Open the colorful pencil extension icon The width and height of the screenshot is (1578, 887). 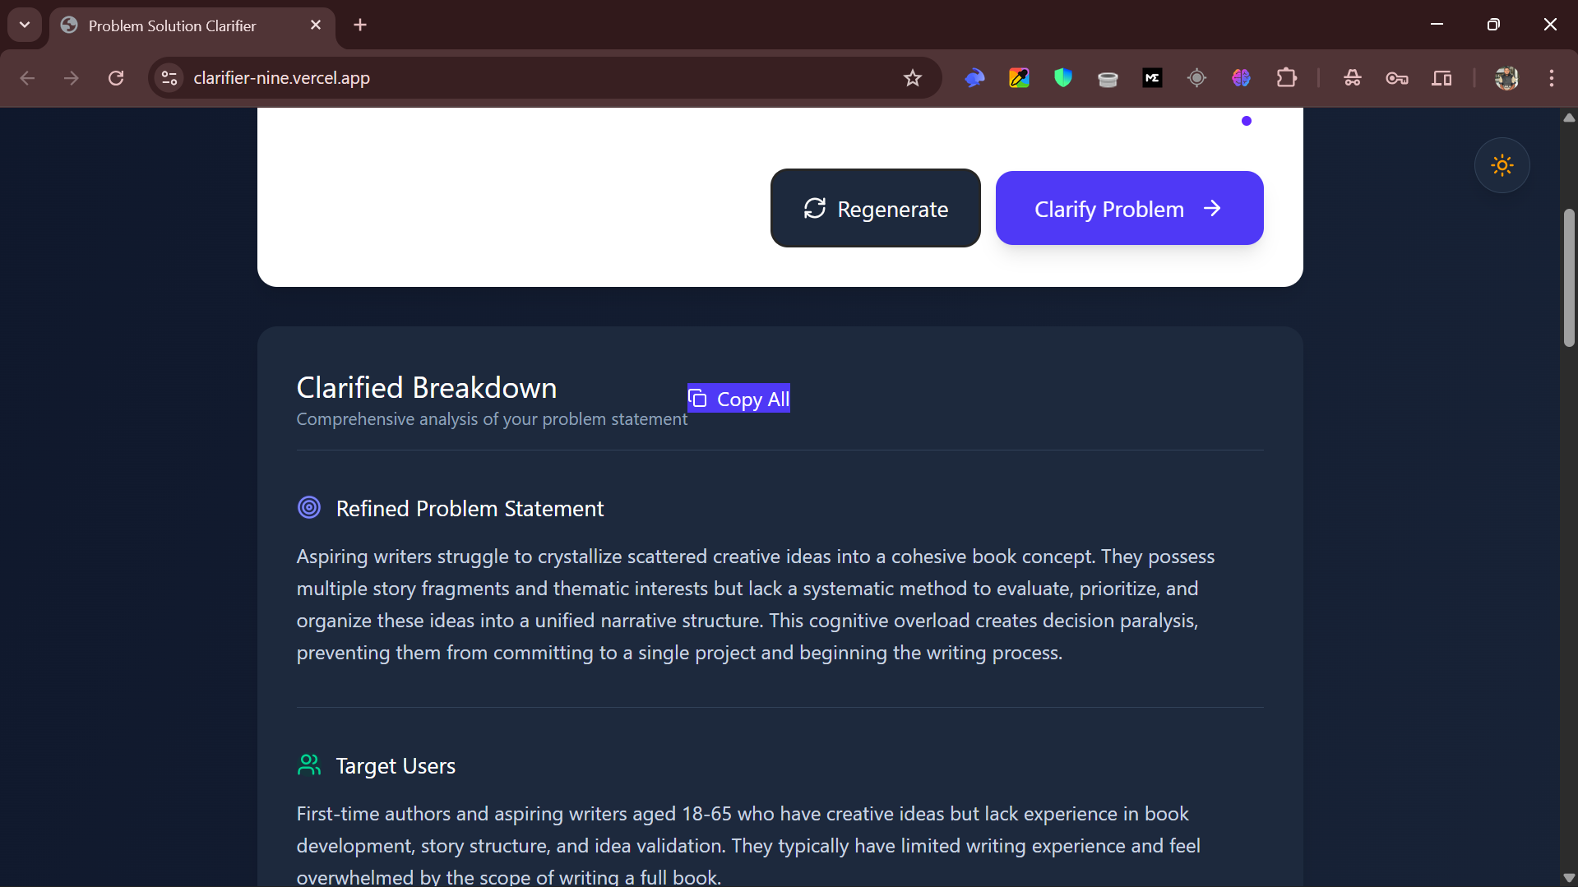1019,78
